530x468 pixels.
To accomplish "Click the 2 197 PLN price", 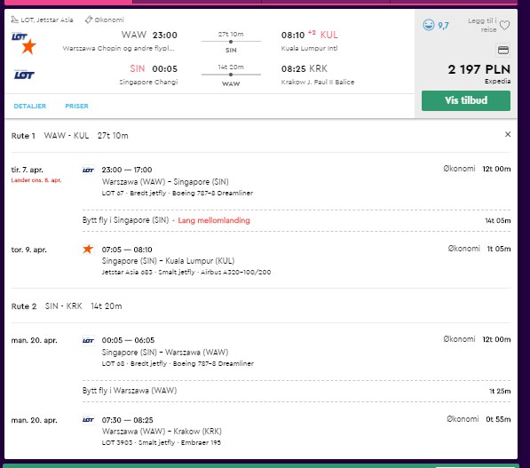I will 479,69.
